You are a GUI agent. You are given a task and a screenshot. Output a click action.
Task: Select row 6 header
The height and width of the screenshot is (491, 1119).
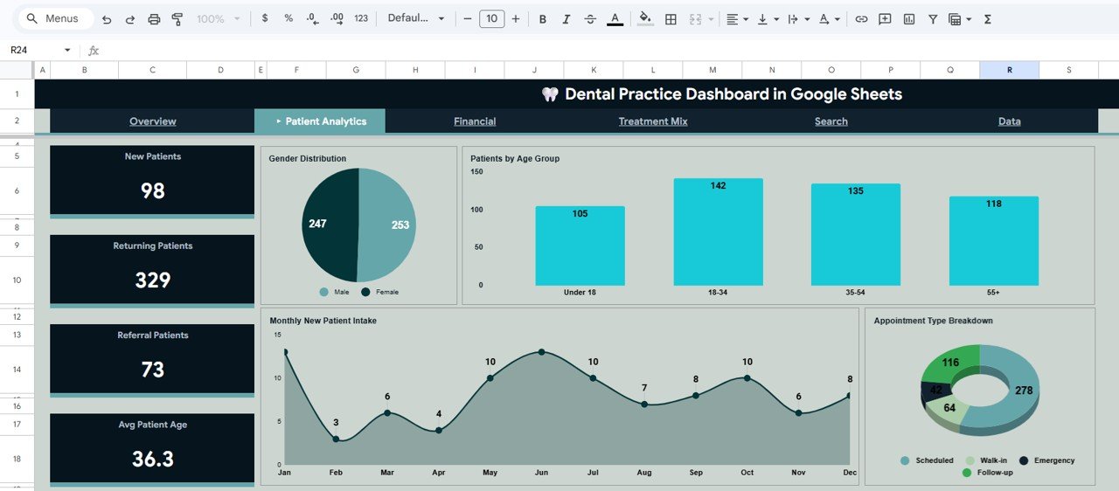(17, 190)
